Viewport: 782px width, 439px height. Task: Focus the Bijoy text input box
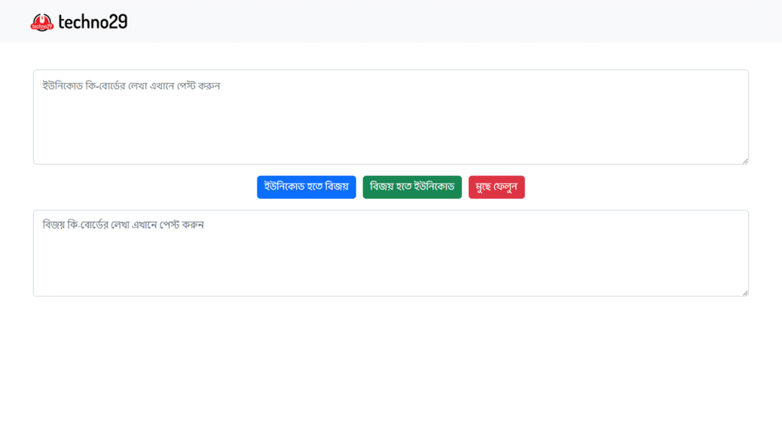(391, 253)
